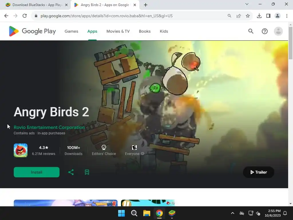The image size is (293, 220).
Task: Click the OneDrive cloud tray icon
Action: point(242,213)
